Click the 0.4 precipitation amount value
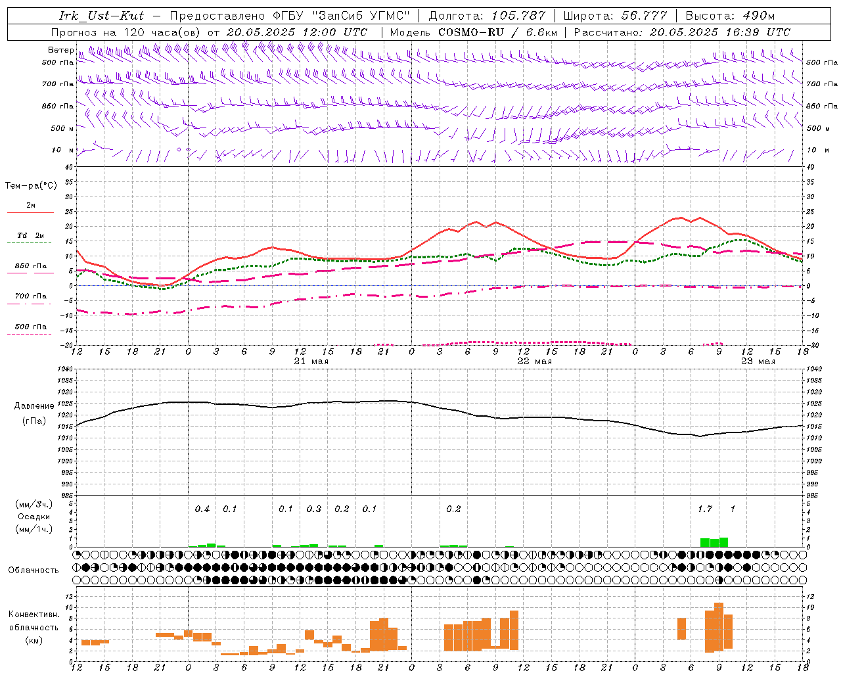 (202, 509)
